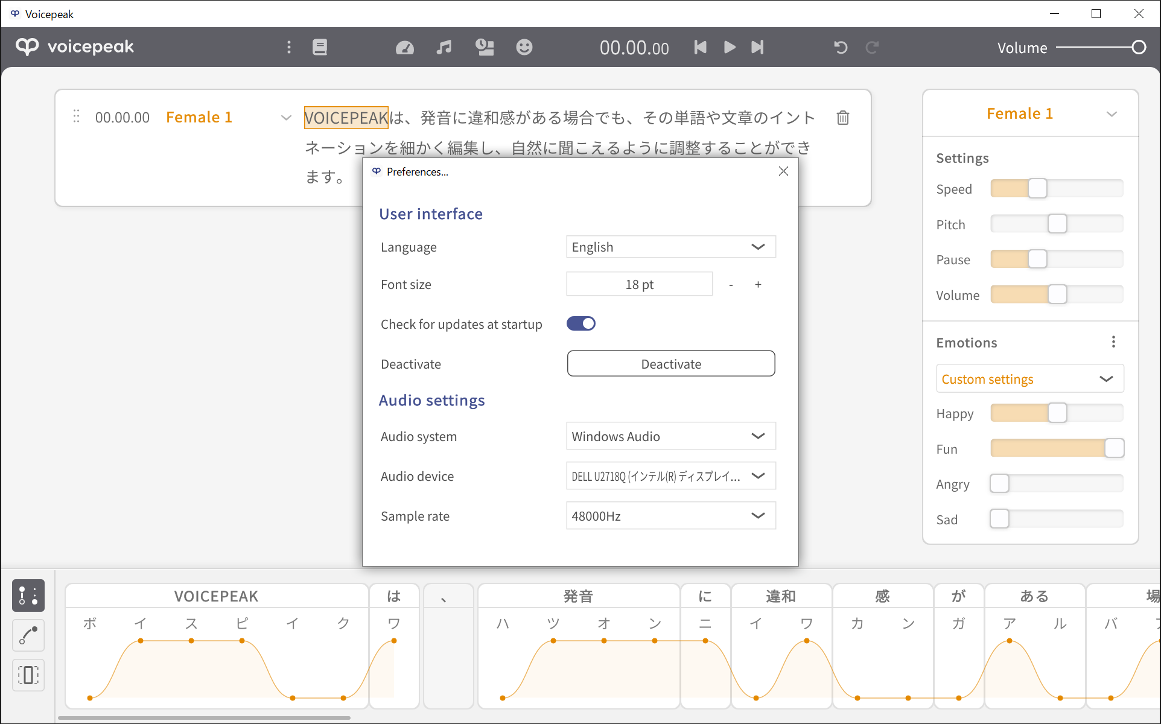Click the voicepeak logo in header
The height and width of the screenshot is (724, 1161).
click(75, 47)
